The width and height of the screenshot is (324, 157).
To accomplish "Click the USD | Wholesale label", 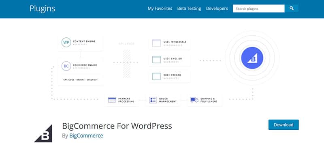I will pyautogui.click(x=175, y=42).
